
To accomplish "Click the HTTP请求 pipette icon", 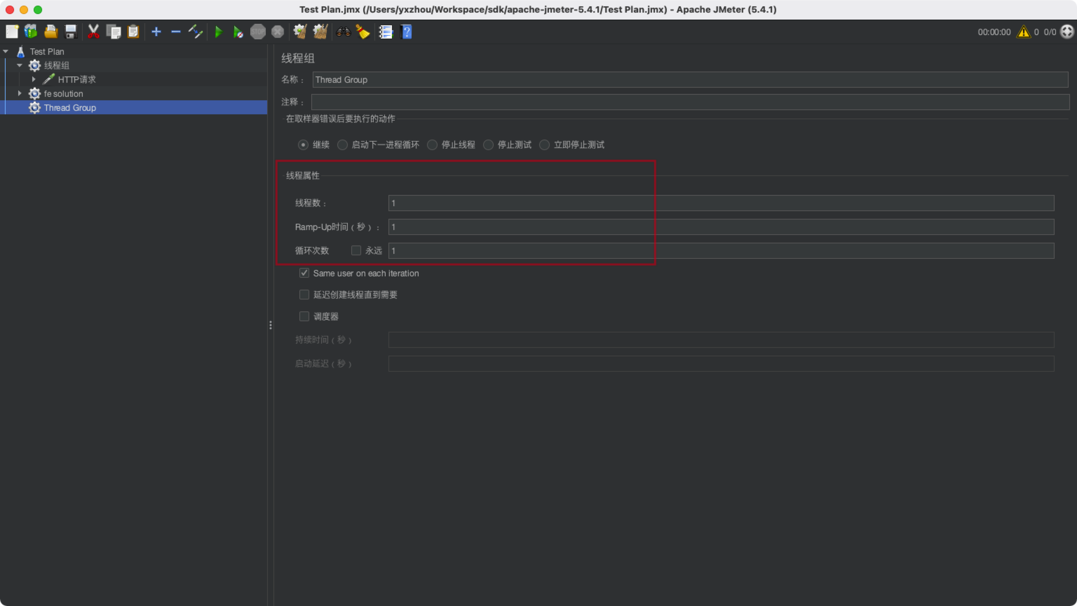I will point(48,79).
